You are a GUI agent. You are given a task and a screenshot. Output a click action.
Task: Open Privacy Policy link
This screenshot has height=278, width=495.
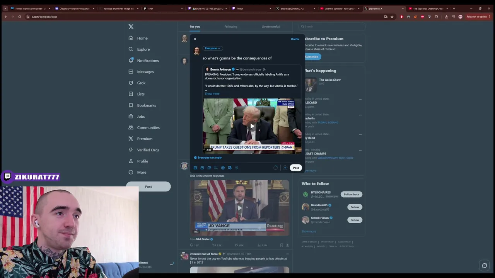(x=327, y=242)
